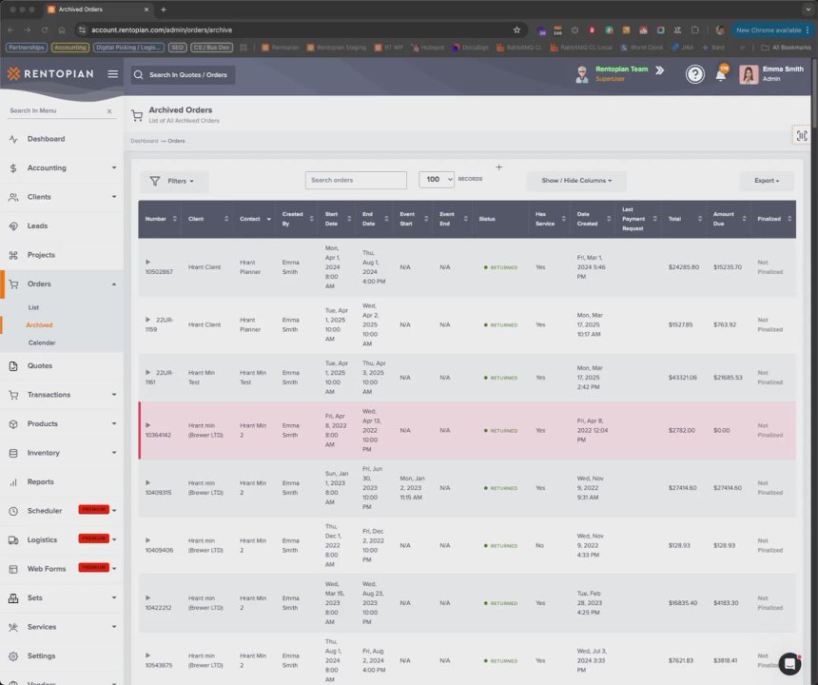Click the double chevron next to Rentopian Team
Screen dimensions: 818x685
point(660,70)
